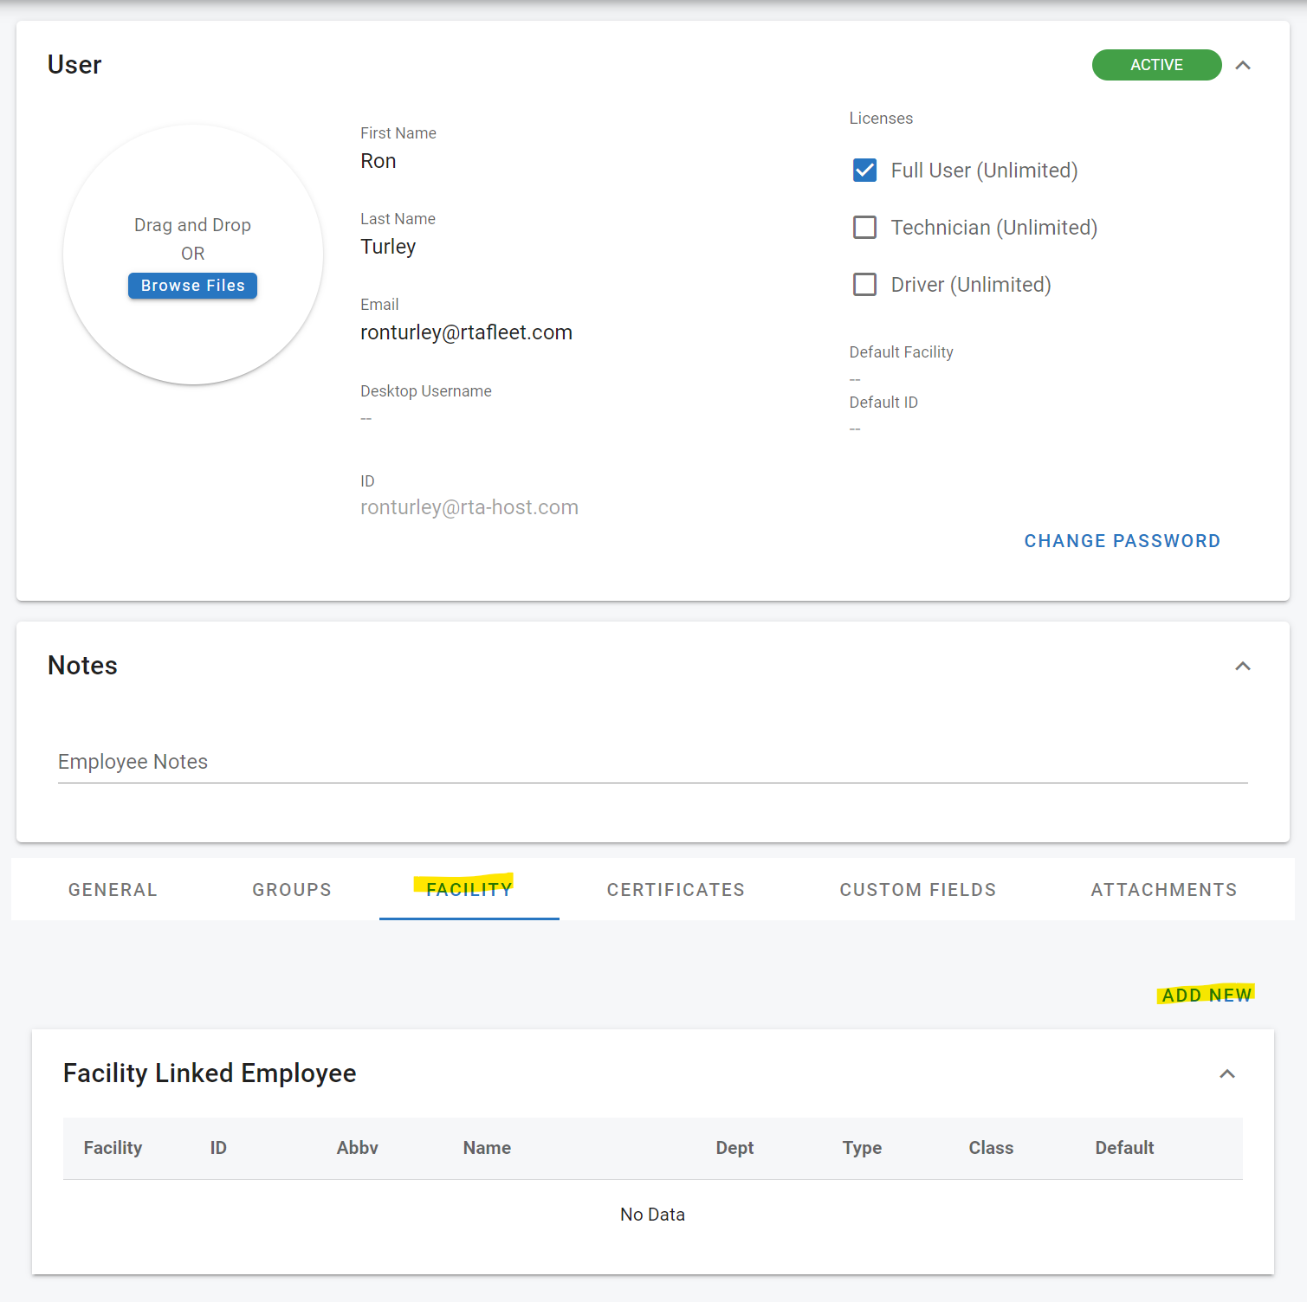Click the Change Password link

click(x=1122, y=541)
